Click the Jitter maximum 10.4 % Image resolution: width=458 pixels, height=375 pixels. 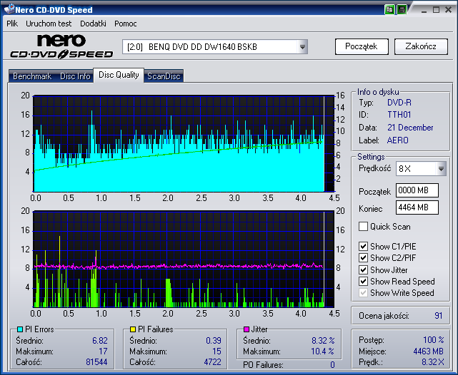click(322, 351)
